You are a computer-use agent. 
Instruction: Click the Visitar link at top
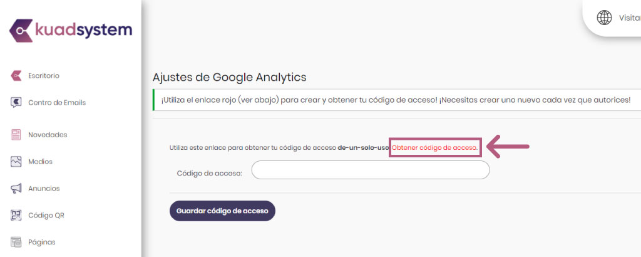[630, 18]
